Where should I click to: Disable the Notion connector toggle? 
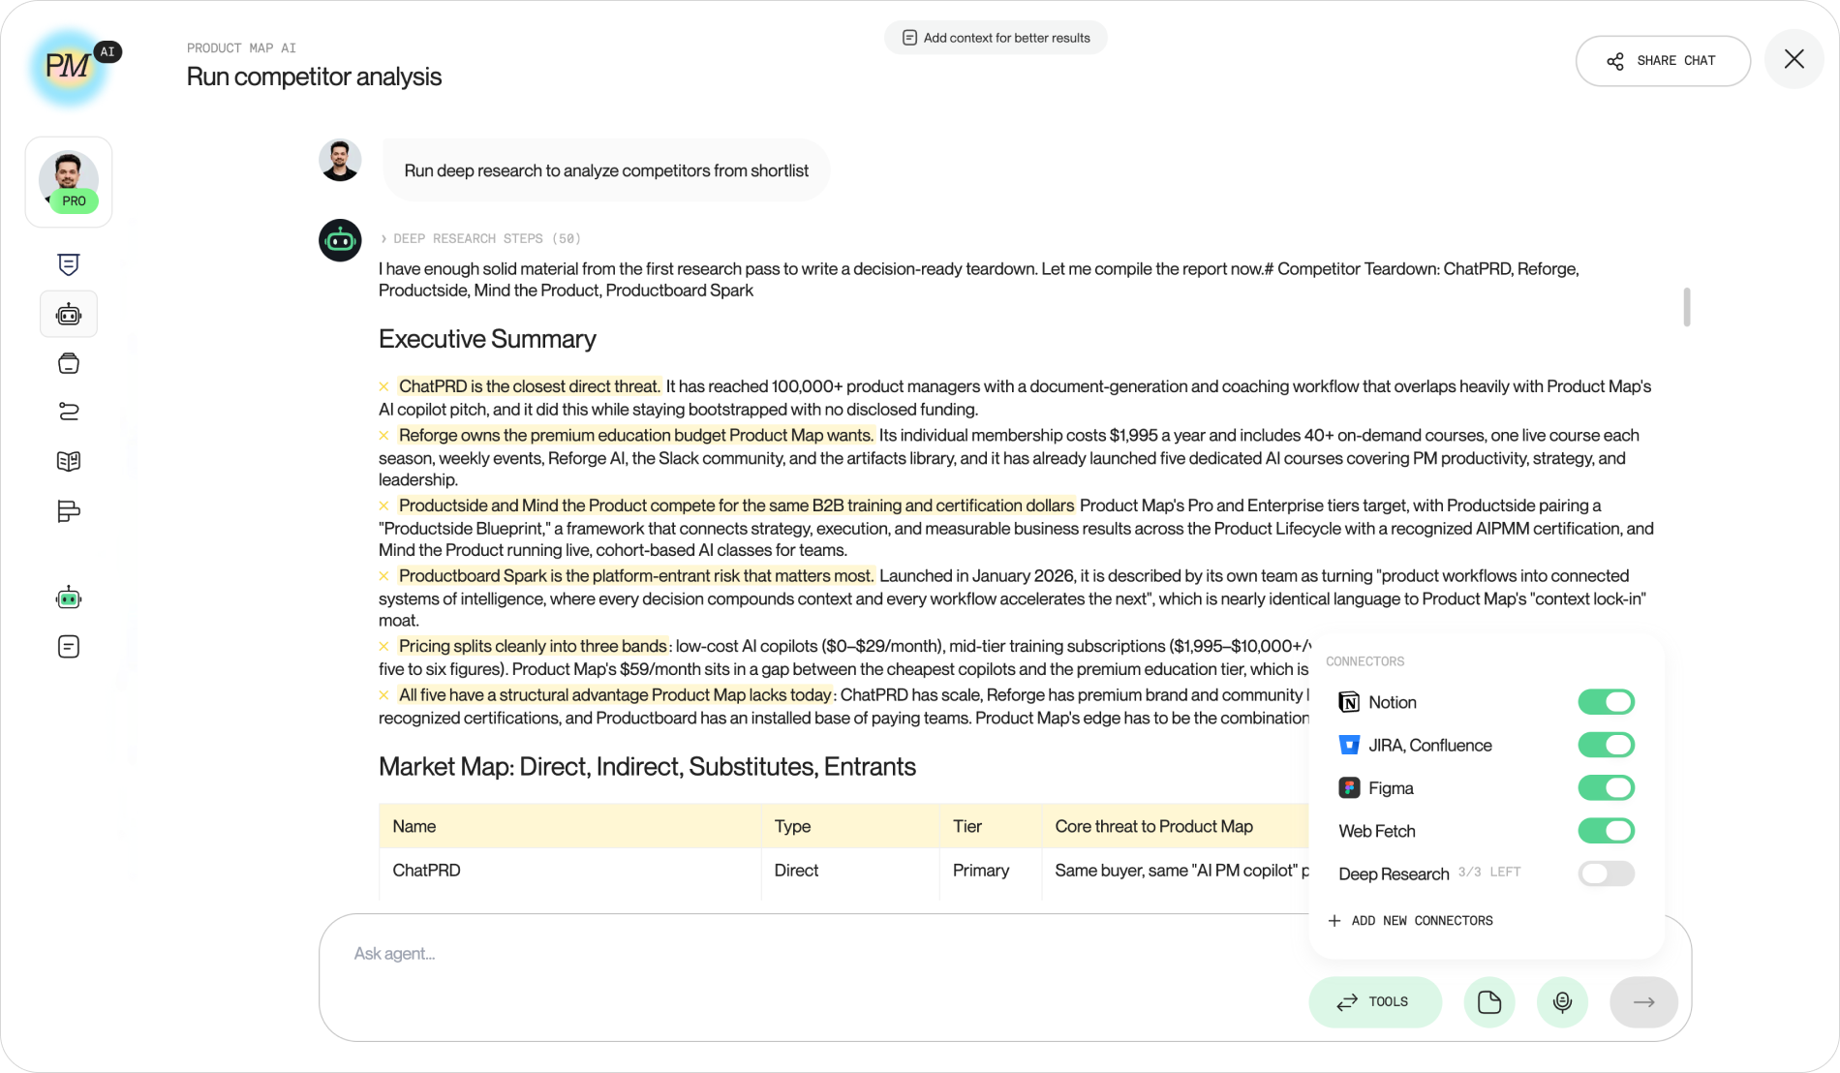tap(1606, 702)
